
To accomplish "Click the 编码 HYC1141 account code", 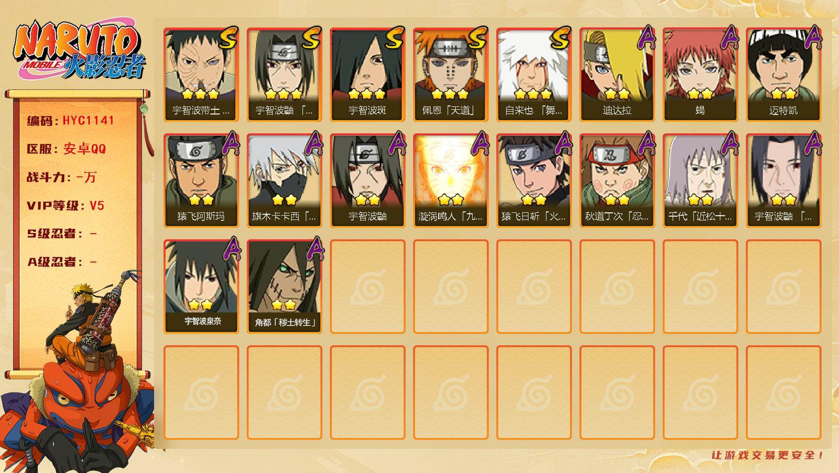I will [70, 121].
